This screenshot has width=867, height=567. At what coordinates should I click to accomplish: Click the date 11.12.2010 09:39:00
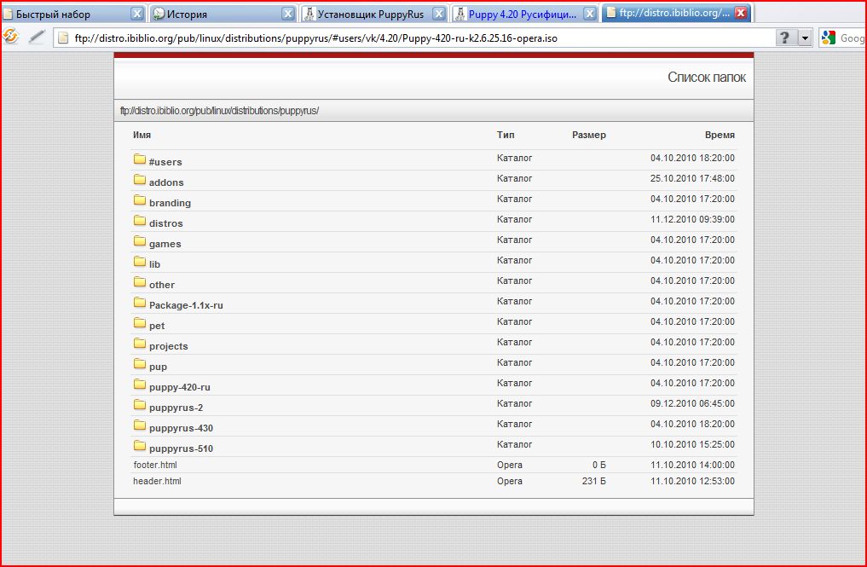692,220
